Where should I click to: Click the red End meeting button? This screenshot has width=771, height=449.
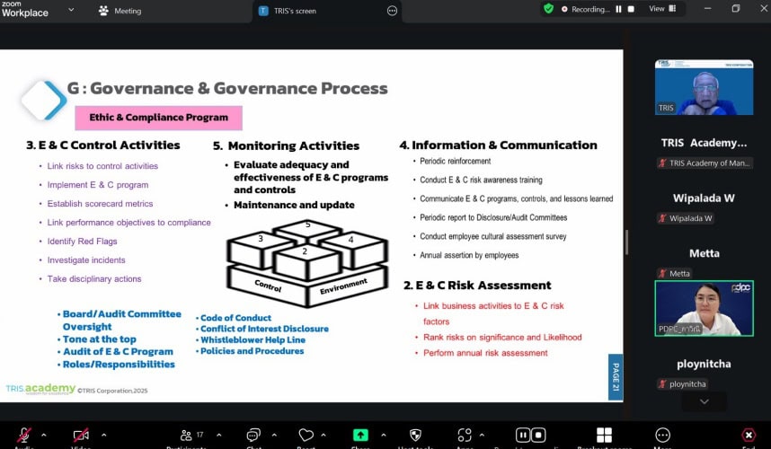pos(748,436)
